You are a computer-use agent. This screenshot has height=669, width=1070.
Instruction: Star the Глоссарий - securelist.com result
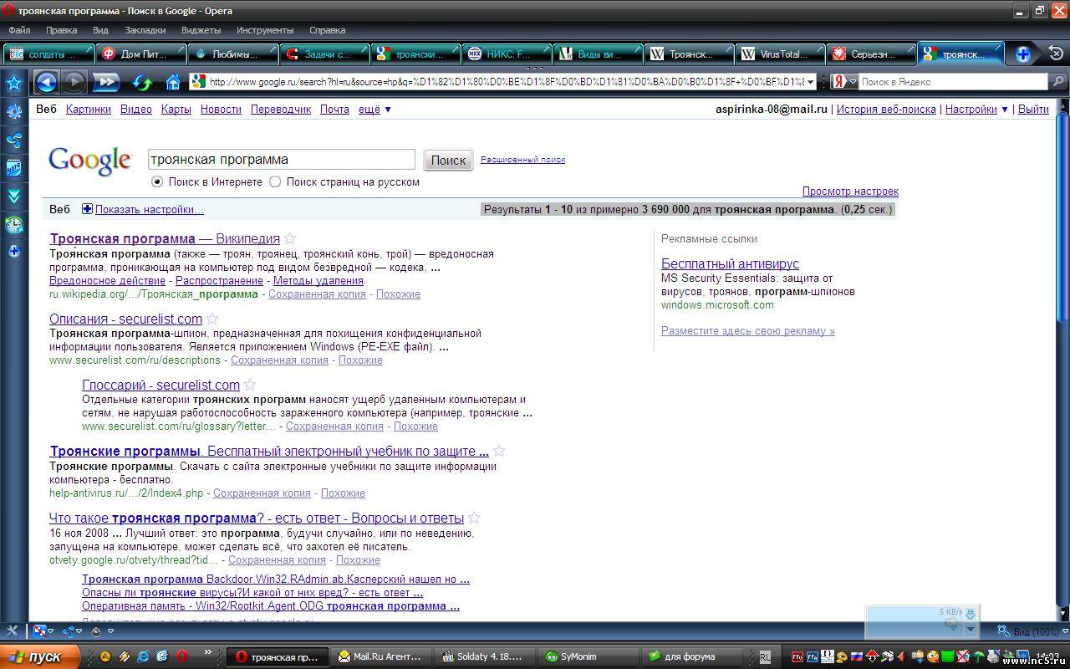[250, 385]
